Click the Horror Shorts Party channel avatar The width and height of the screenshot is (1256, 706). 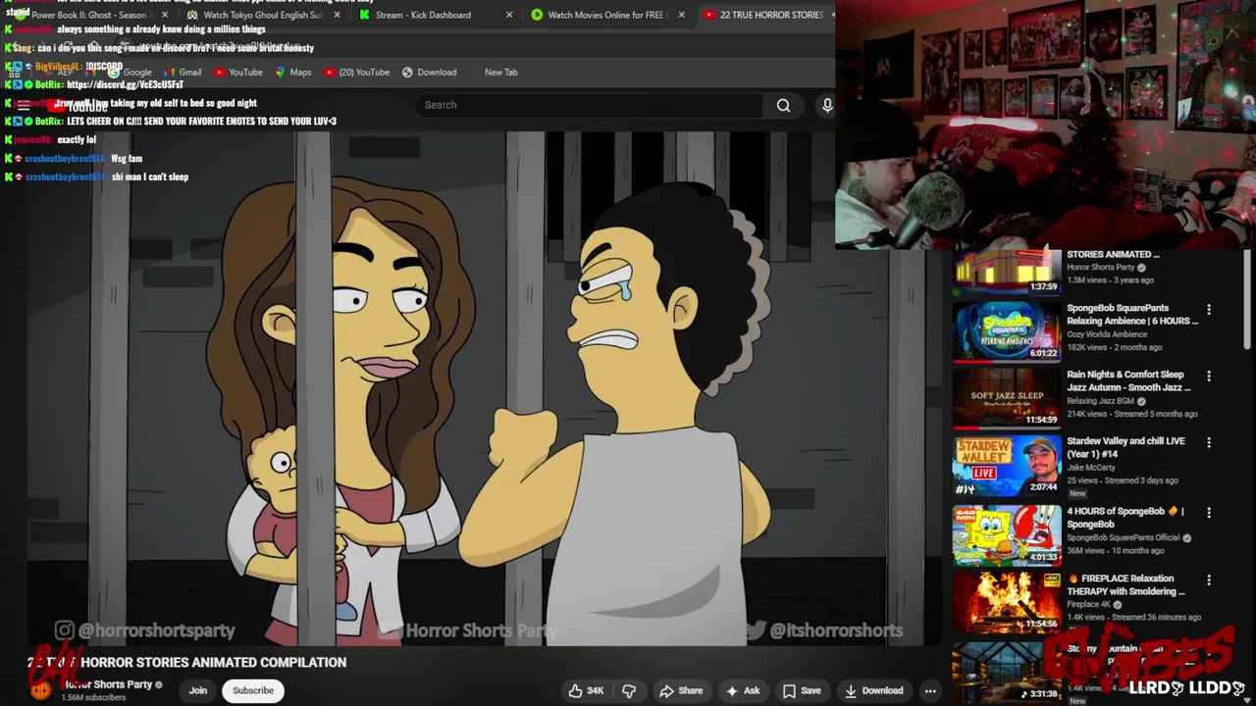click(40, 689)
